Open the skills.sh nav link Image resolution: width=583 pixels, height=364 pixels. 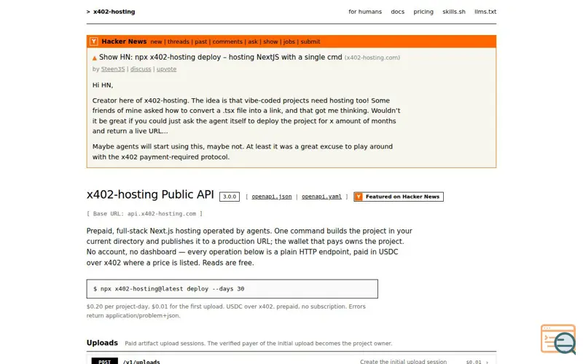[x=453, y=12]
